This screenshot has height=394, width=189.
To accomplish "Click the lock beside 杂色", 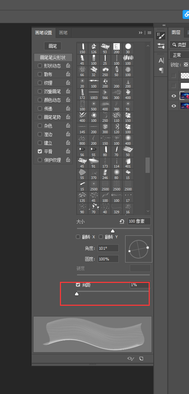I will pos(68,125).
